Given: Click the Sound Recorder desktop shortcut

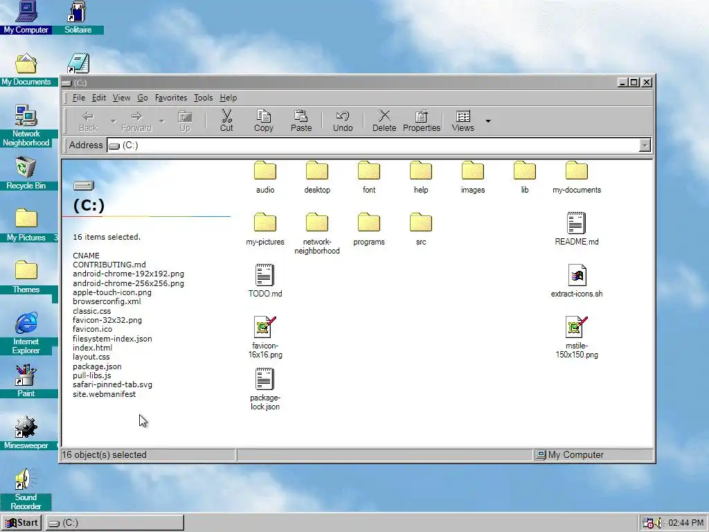Looking at the screenshot, I should tap(26, 489).
